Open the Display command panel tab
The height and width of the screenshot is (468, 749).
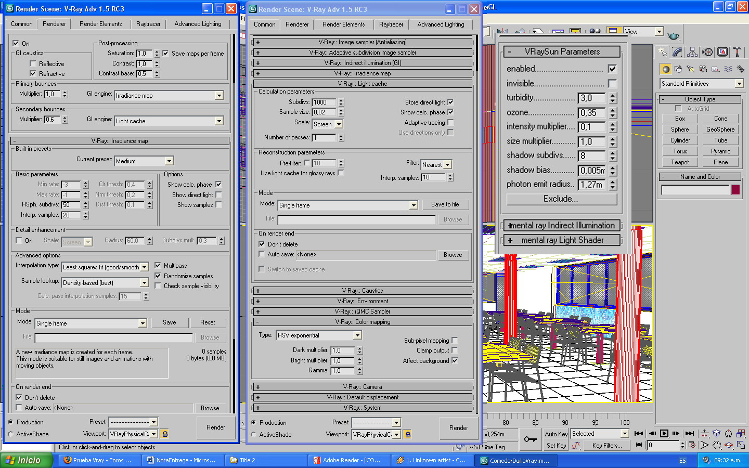[722, 52]
